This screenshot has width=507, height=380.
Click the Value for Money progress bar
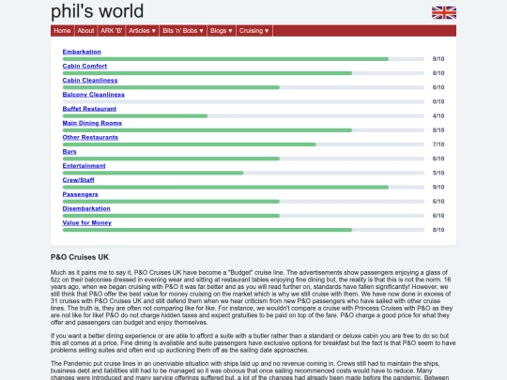tap(243, 230)
